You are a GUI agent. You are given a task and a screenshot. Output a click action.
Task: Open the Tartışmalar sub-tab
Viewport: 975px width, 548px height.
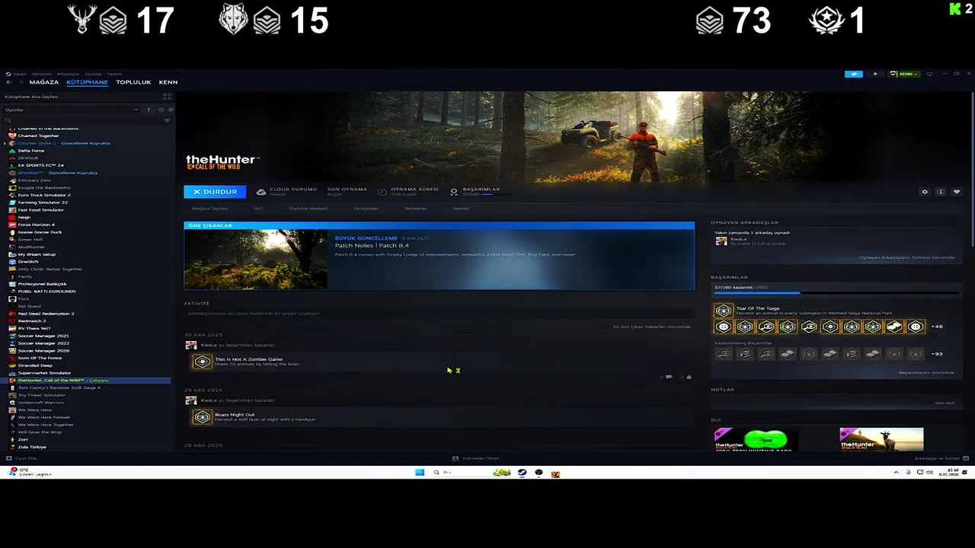pos(366,209)
